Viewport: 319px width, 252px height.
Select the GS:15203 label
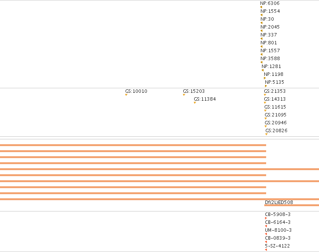pos(194,91)
